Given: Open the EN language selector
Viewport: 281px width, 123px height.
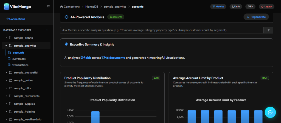Looking at the screenshot, I should pos(250,7).
